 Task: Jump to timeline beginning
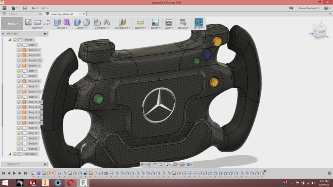pyautogui.click(x=3, y=173)
